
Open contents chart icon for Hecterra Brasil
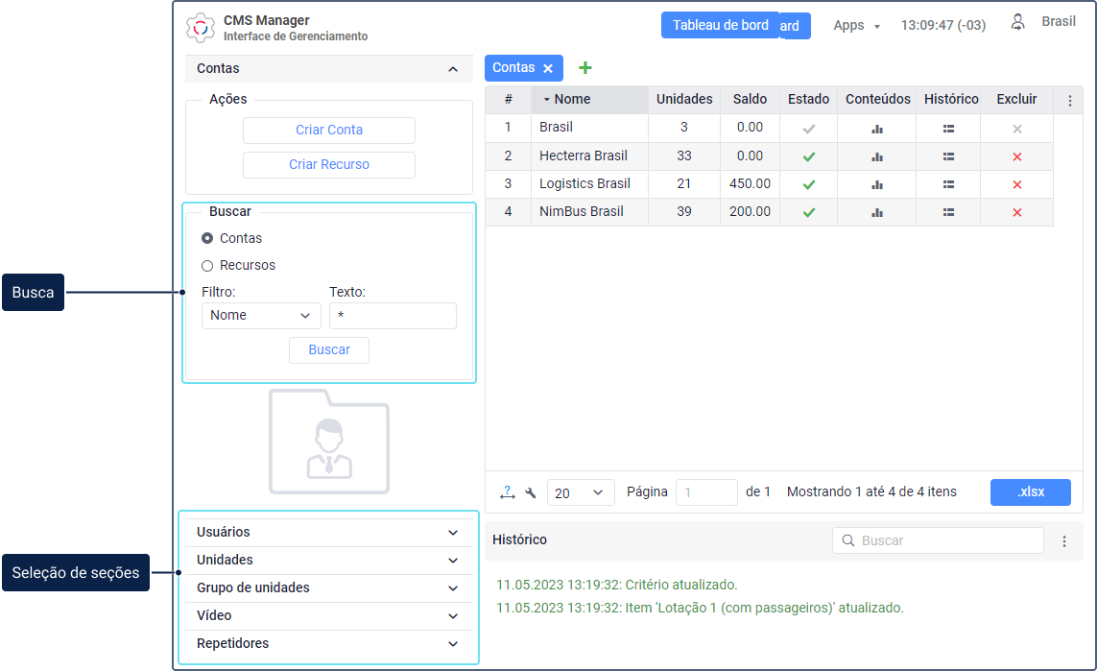coord(877,156)
